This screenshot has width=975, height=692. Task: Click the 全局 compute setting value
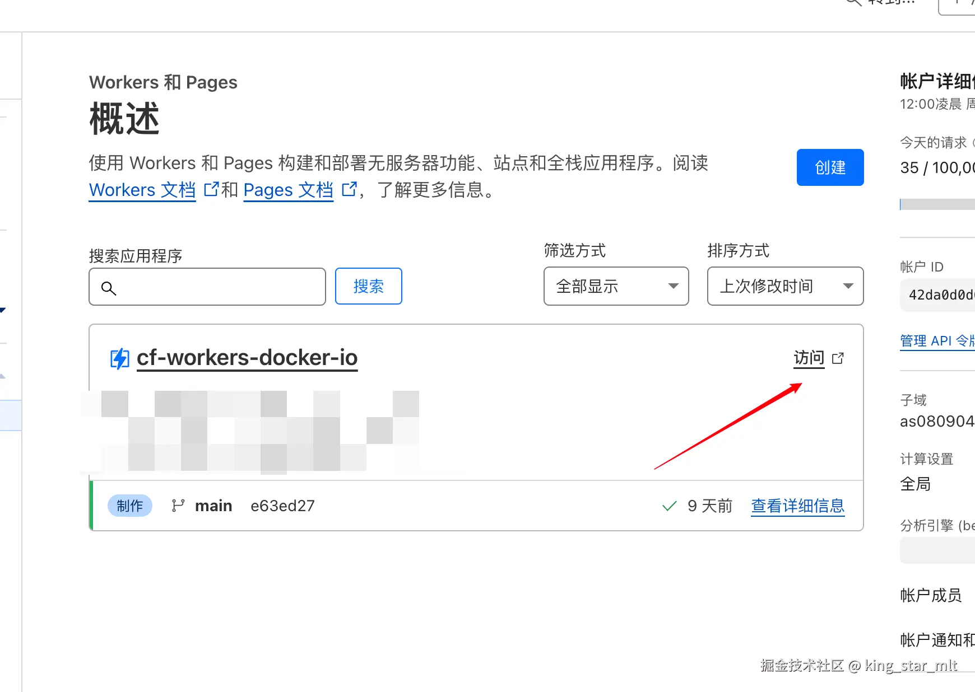(915, 484)
